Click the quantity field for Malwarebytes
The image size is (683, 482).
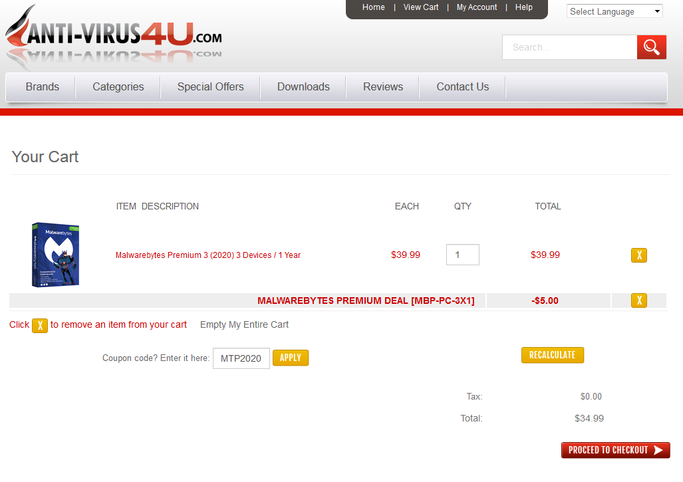tap(463, 255)
